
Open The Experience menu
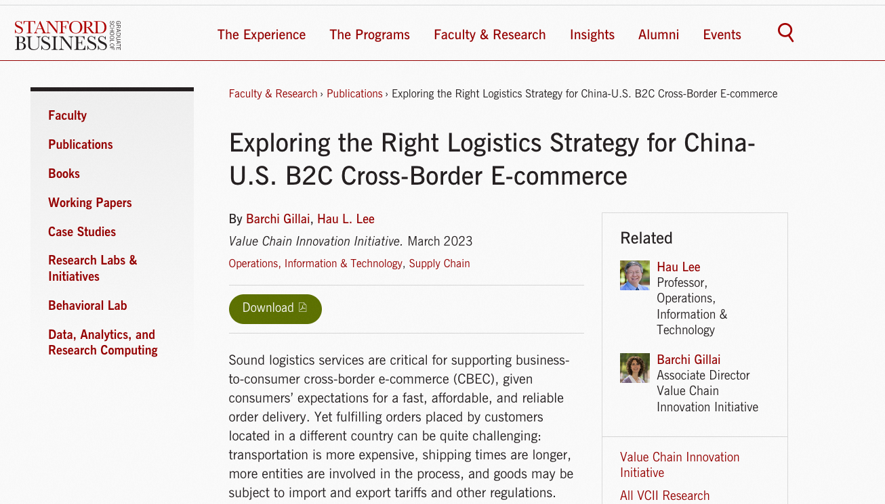pyautogui.click(x=262, y=35)
